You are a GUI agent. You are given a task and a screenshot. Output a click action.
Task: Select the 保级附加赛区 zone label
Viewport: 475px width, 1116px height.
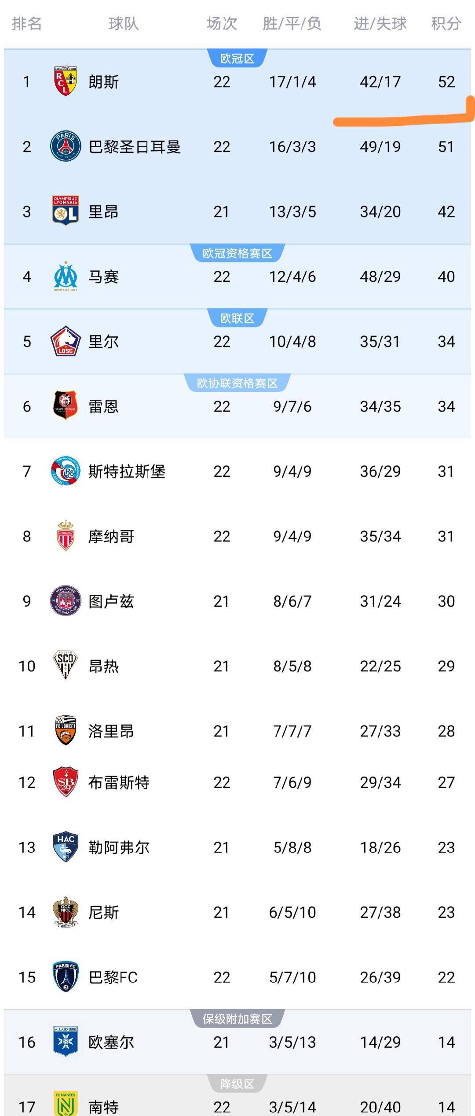237,1019
